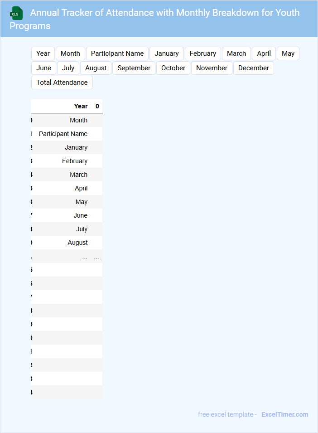Pick the March column tag
This screenshot has width=318, height=433.
[236, 54]
